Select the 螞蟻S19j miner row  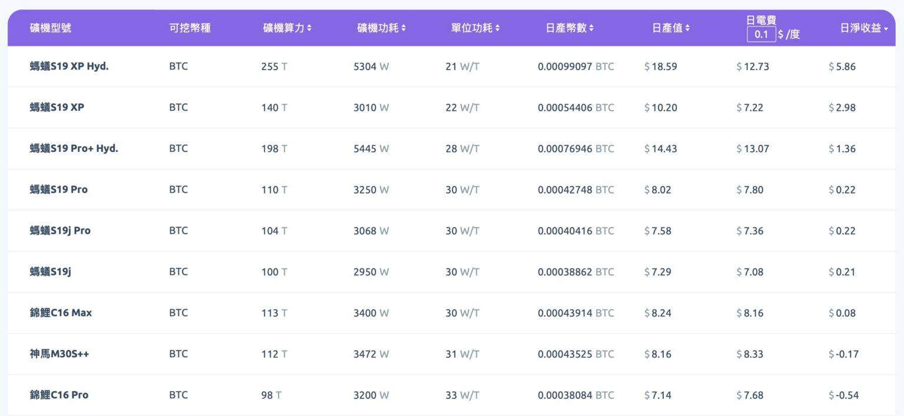pos(50,271)
